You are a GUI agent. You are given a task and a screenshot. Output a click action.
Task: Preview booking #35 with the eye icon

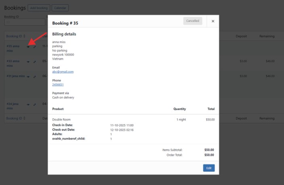click(x=28, y=47)
